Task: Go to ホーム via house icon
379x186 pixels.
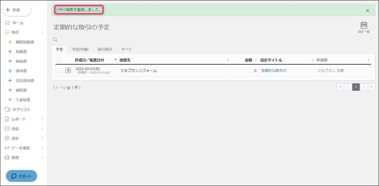Action: point(7,23)
